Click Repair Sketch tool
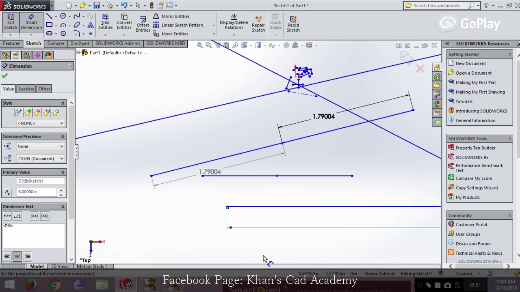 click(258, 24)
